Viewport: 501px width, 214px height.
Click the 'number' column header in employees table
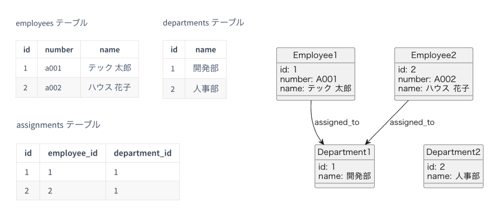click(x=59, y=49)
